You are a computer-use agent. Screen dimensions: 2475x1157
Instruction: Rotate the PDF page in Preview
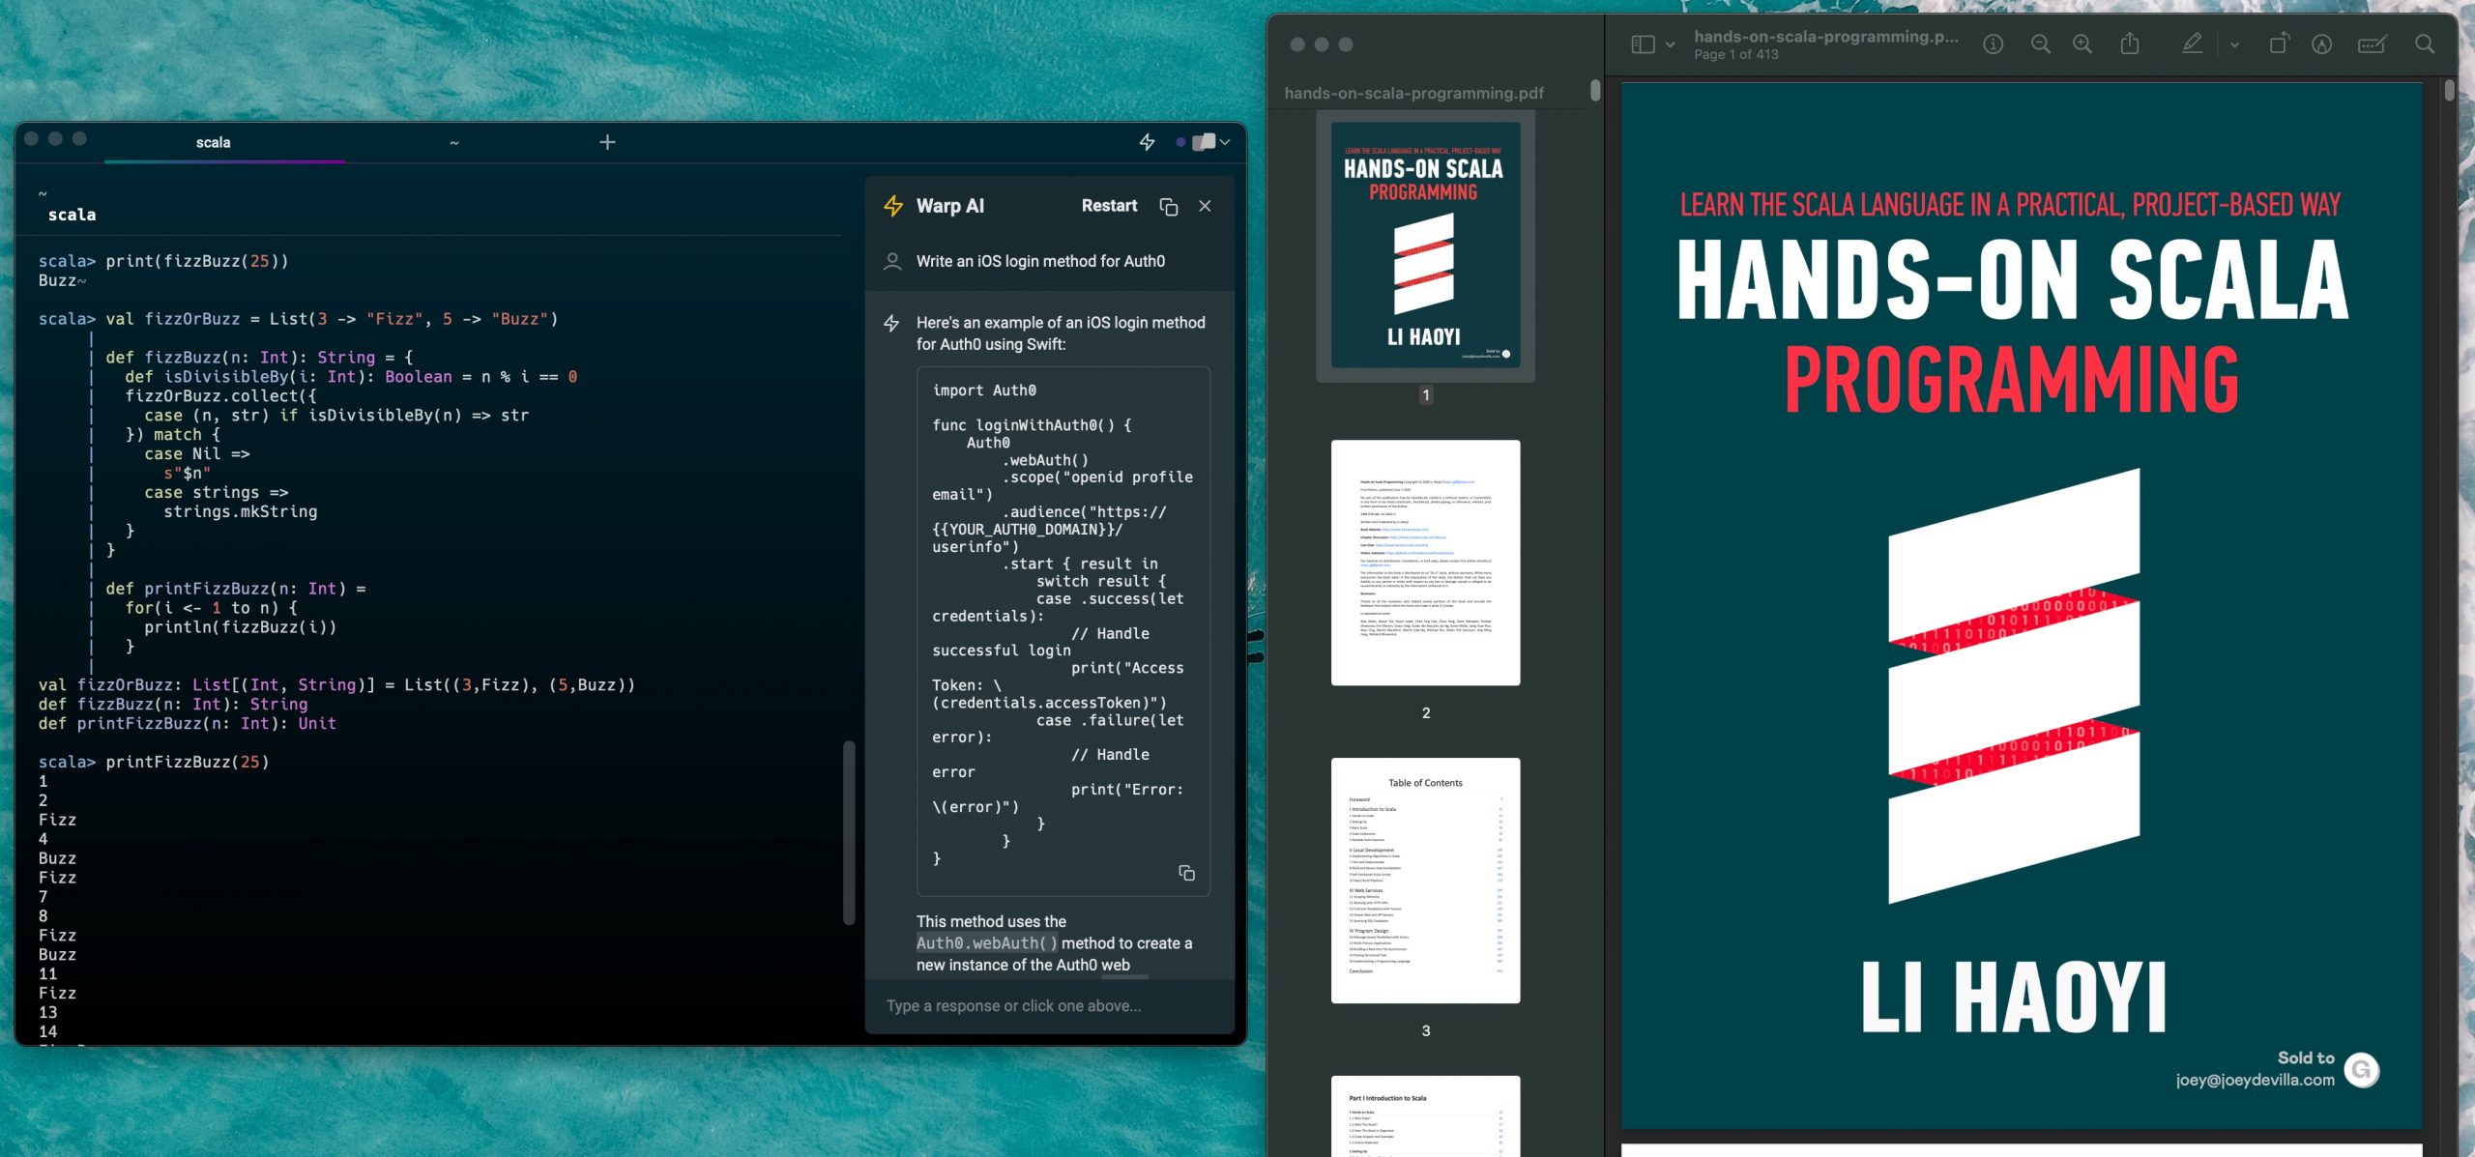(2278, 43)
